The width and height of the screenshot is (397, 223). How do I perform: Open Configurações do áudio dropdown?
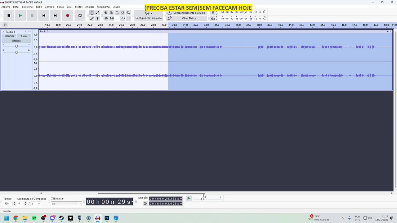(x=149, y=15)
